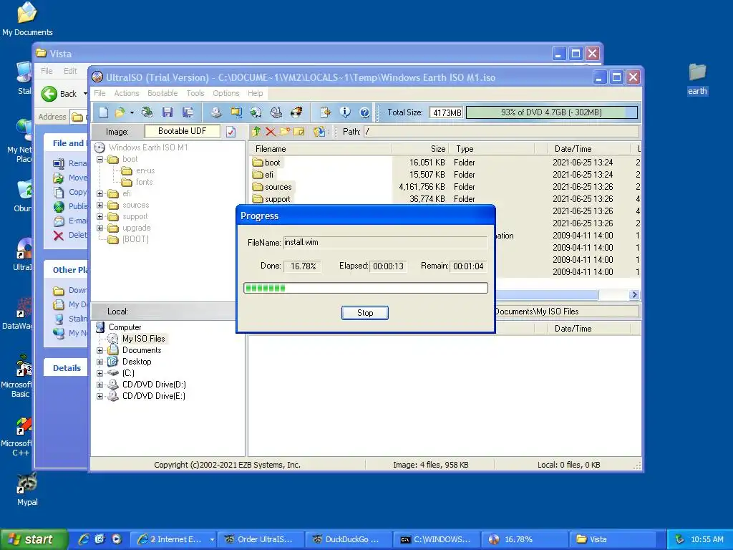Open the Bootable menu

162,93
